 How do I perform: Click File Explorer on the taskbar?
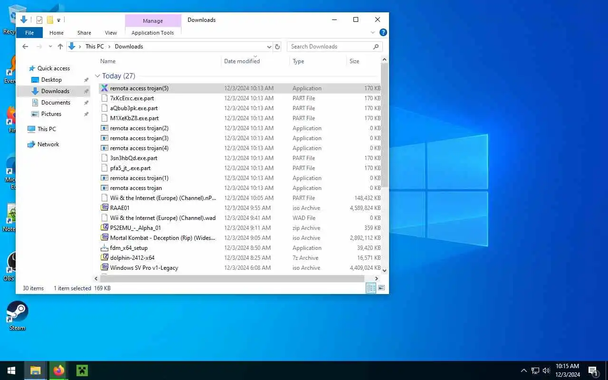pos(36,370)
